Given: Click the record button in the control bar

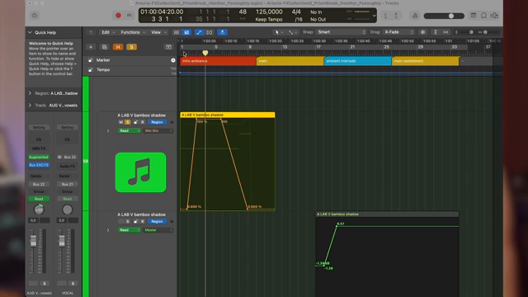Looking at the screenshot, I should coord(118,15).
